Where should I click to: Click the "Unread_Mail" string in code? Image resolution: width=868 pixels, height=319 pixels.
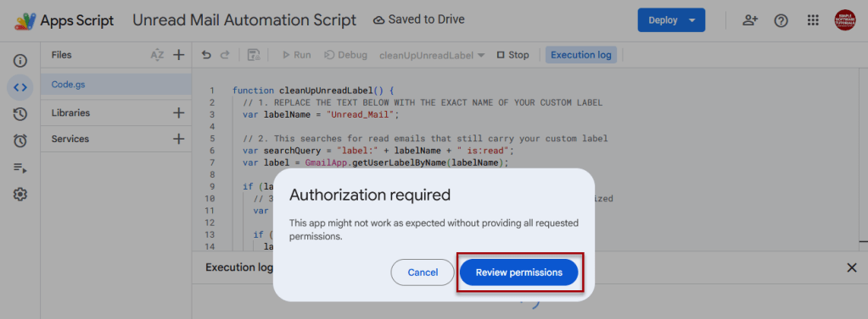361,114
